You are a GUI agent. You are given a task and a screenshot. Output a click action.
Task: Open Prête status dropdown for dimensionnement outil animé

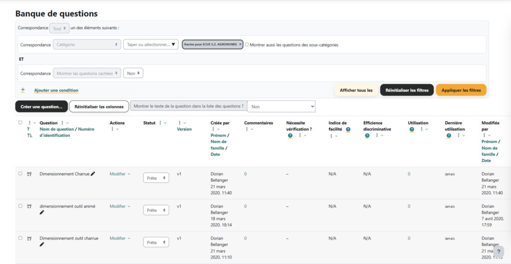click(156, 210)
